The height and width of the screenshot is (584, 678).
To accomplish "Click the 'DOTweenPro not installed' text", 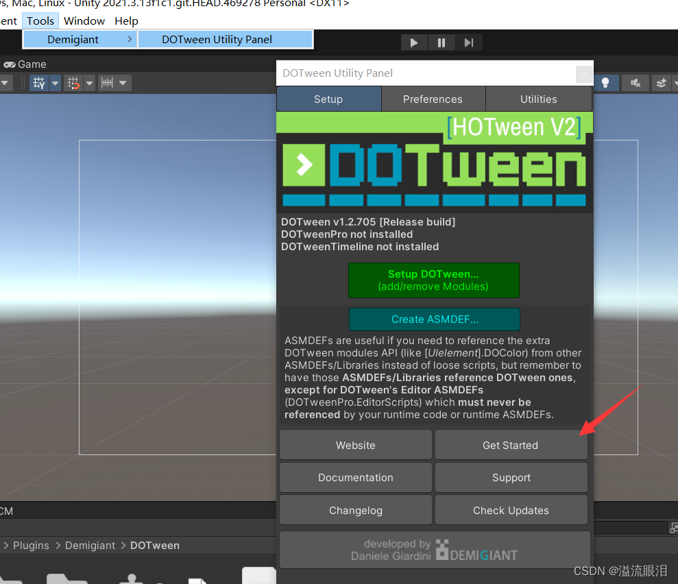I will [x=347, y=234].
